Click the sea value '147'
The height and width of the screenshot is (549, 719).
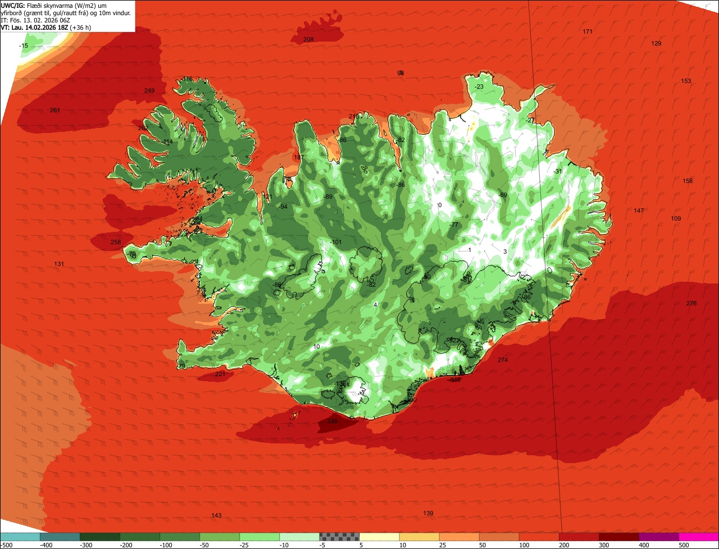click(639, 211)
